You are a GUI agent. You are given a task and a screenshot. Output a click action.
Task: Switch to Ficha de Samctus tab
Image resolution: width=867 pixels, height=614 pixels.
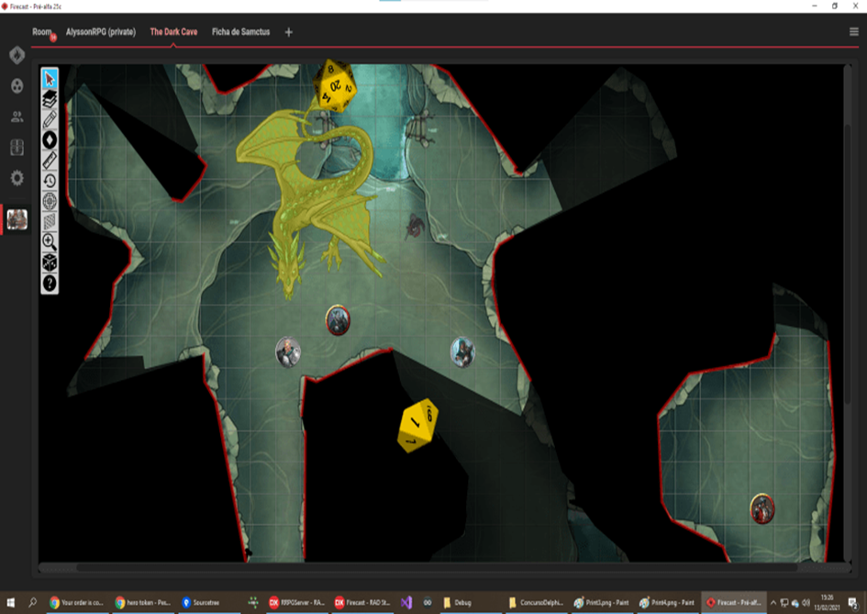click(x=240, y=32)
